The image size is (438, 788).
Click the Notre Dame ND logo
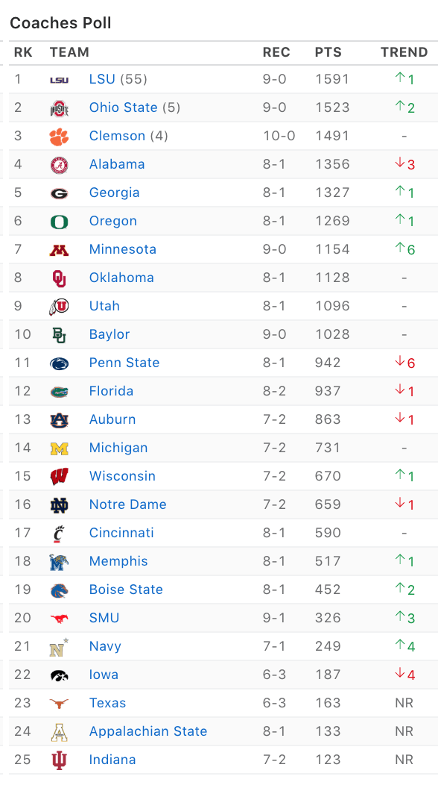click(59, 505)
